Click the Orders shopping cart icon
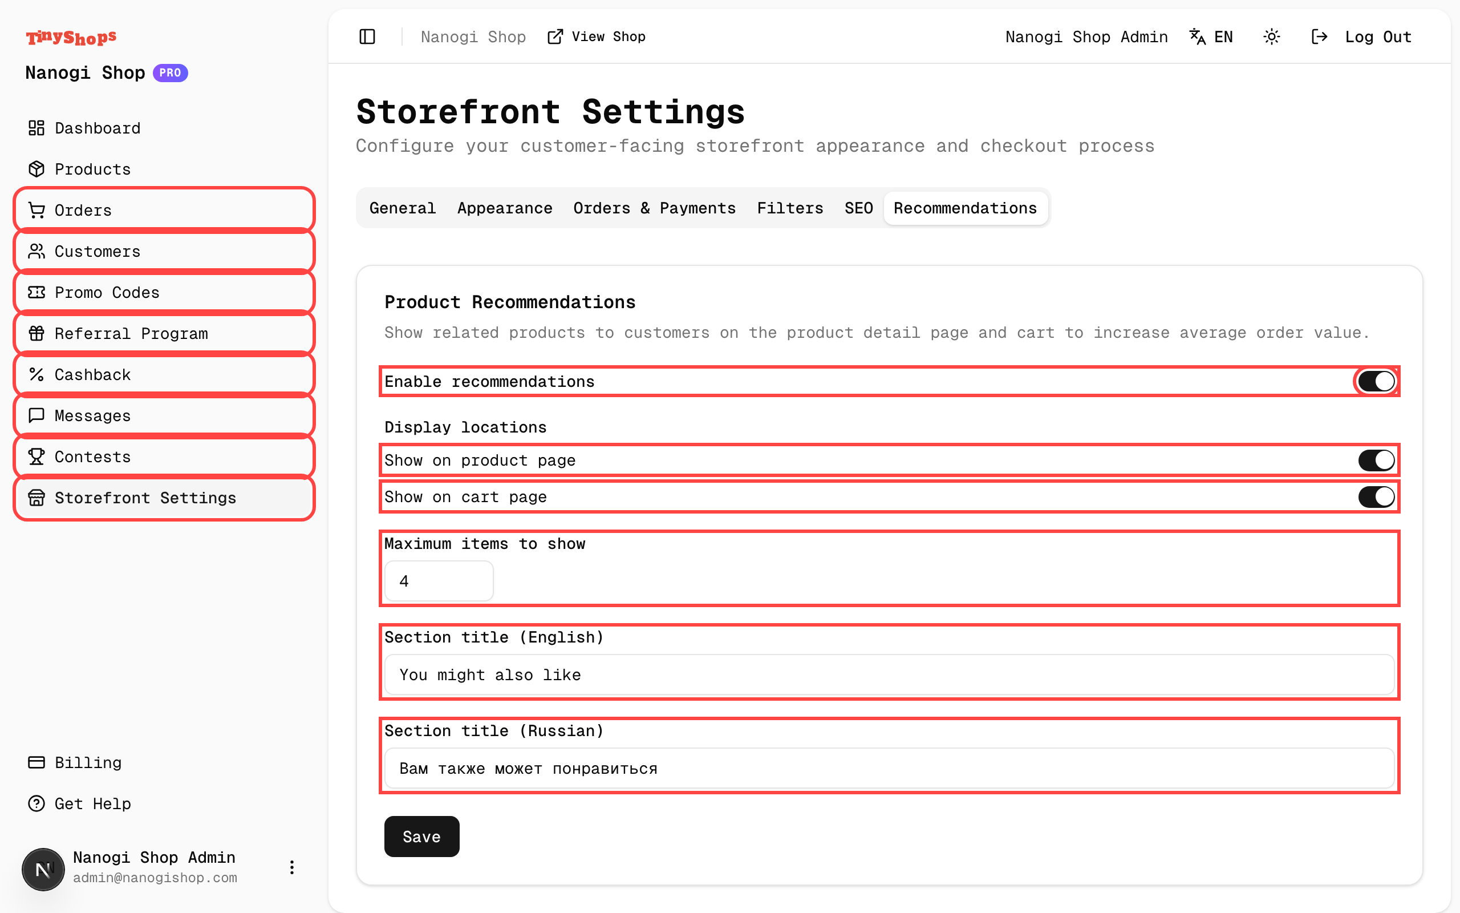1460x913 pixels. tap(37, 209)
